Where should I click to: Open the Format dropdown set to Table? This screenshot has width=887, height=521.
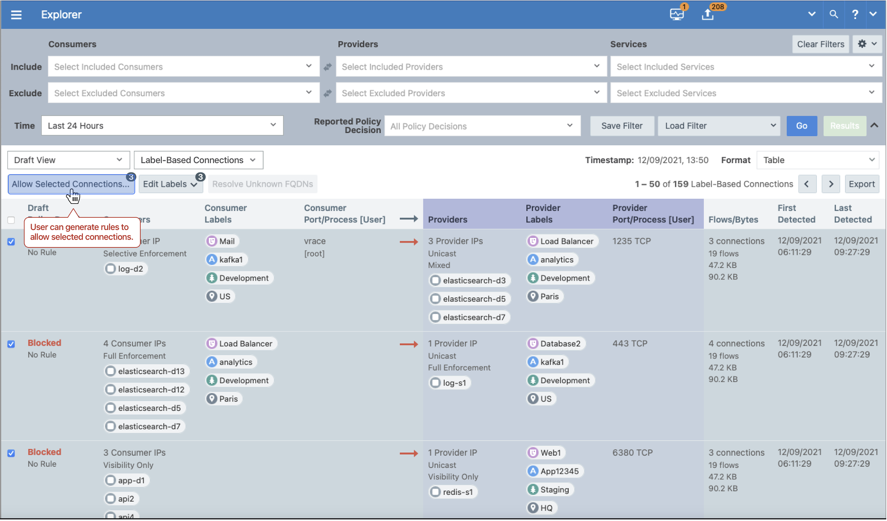tap(817, 160)
